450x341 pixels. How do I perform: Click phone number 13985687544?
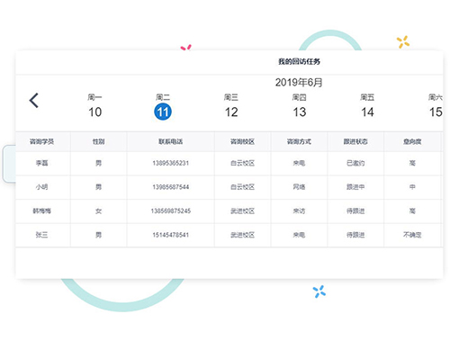coord(171,187)
